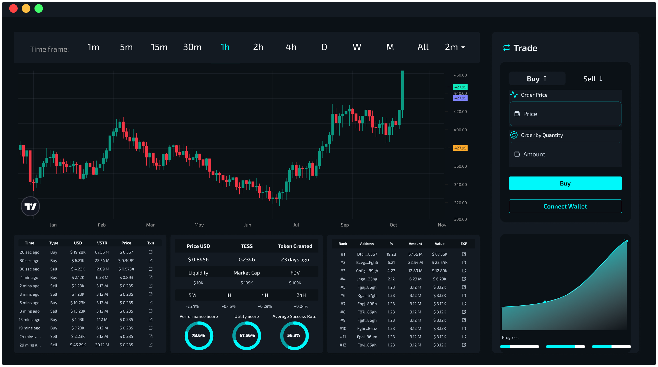Open explorer link for rank #12 holder
This screenshot has width=658, height=367.
[x=464, y=345]
